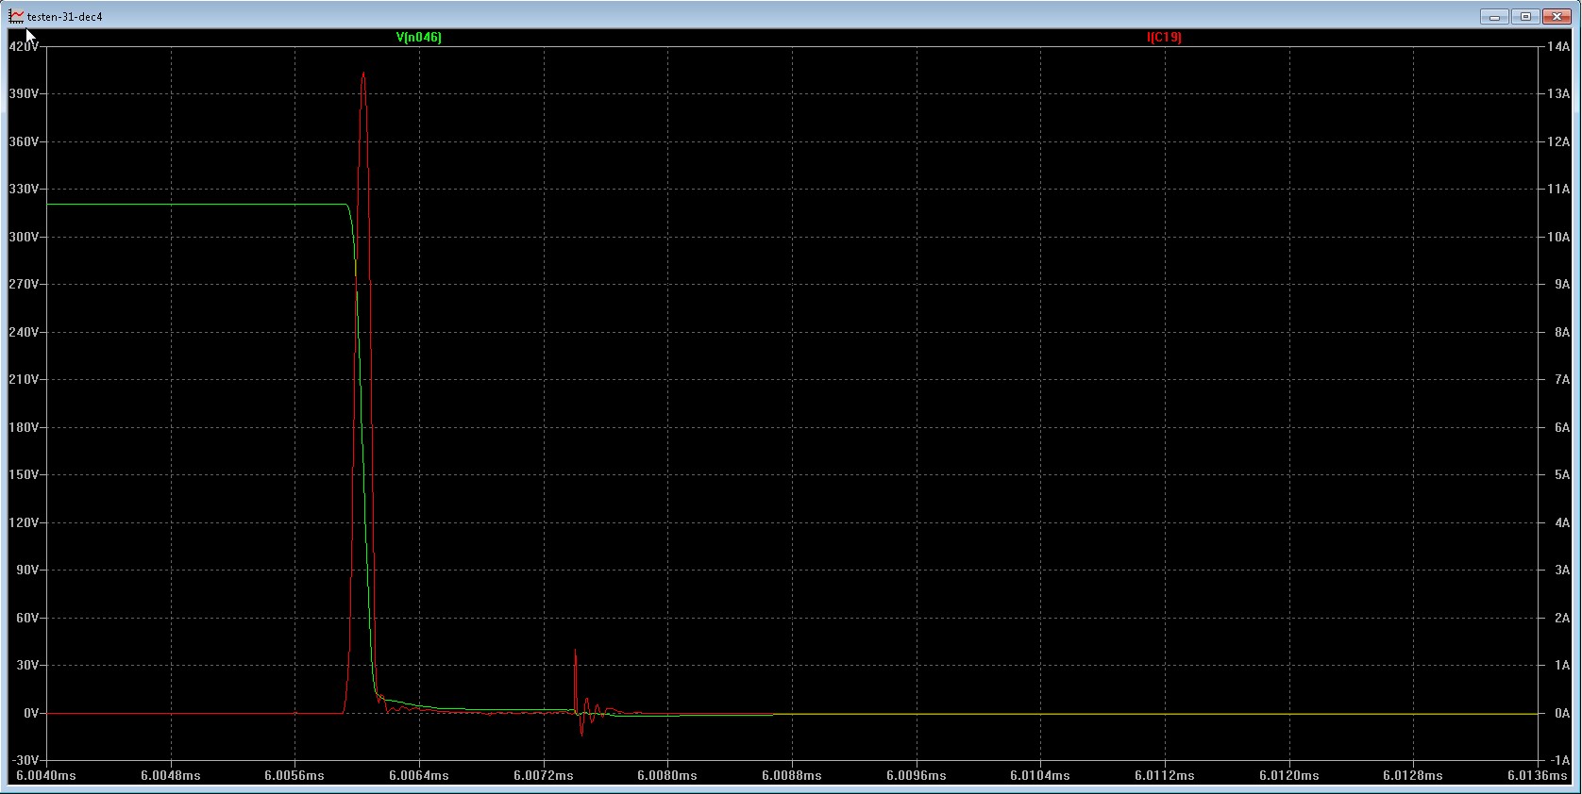Image resolution: width=1582 pixels, height=794 pixels.
Task: Click the 4A right axis label
Action: click(x=1562, y=522)
